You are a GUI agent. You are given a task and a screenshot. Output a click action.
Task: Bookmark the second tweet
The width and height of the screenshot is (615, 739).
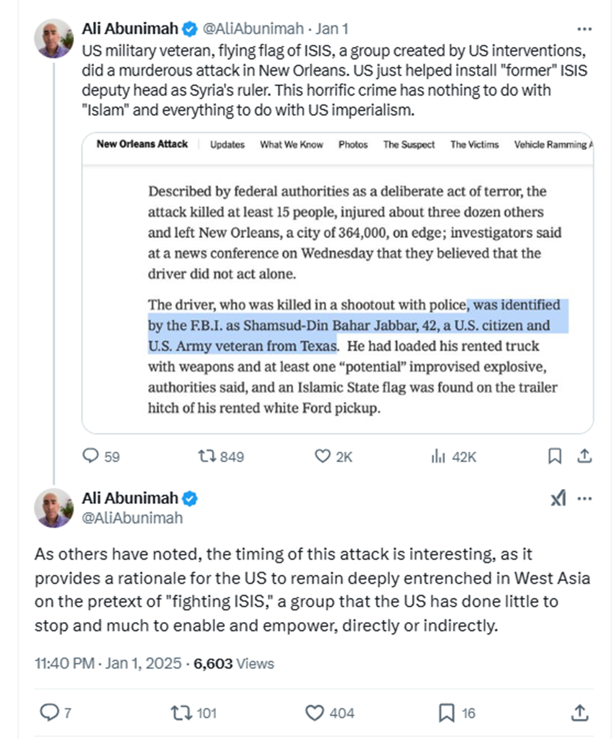(447, 713)
